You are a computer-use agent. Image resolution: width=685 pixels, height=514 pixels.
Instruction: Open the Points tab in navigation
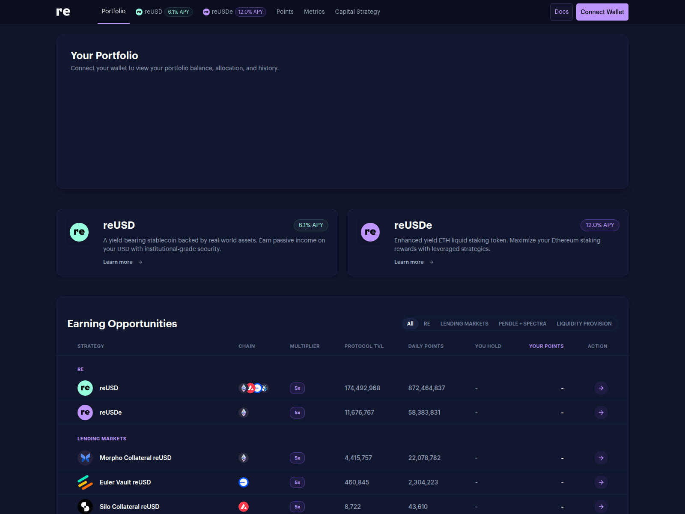285,12
